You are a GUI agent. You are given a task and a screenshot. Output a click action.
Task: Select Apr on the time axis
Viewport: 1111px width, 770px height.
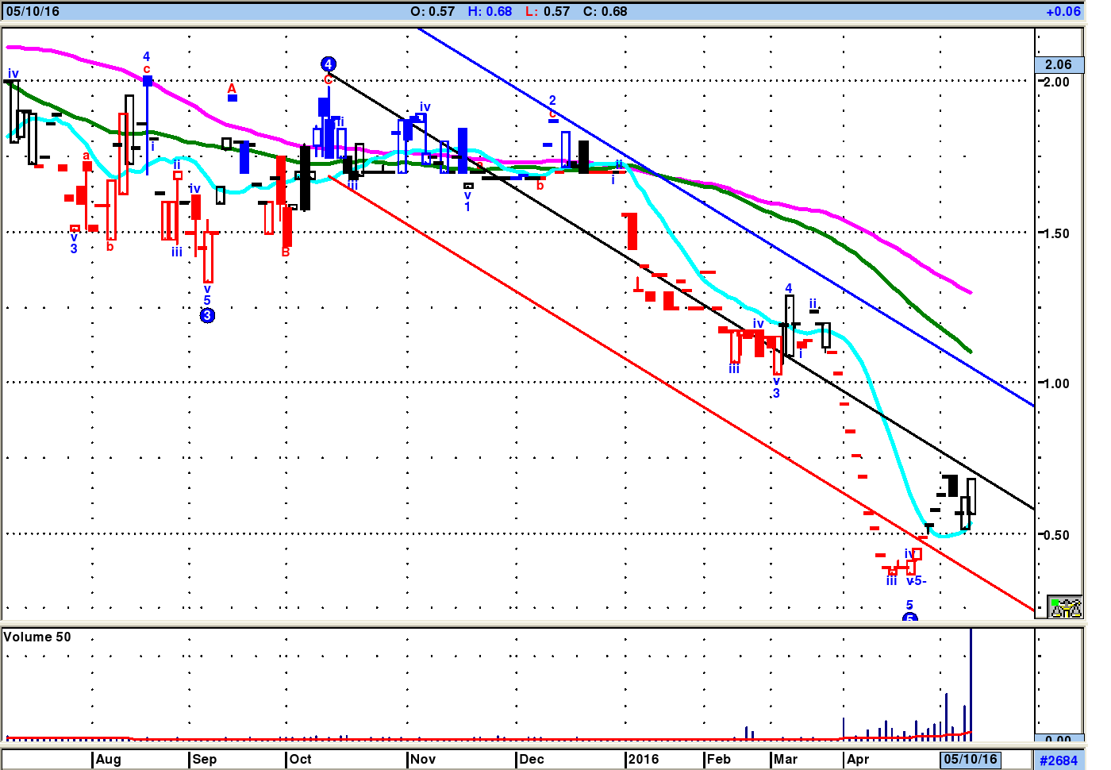click(x=858, y=759)
